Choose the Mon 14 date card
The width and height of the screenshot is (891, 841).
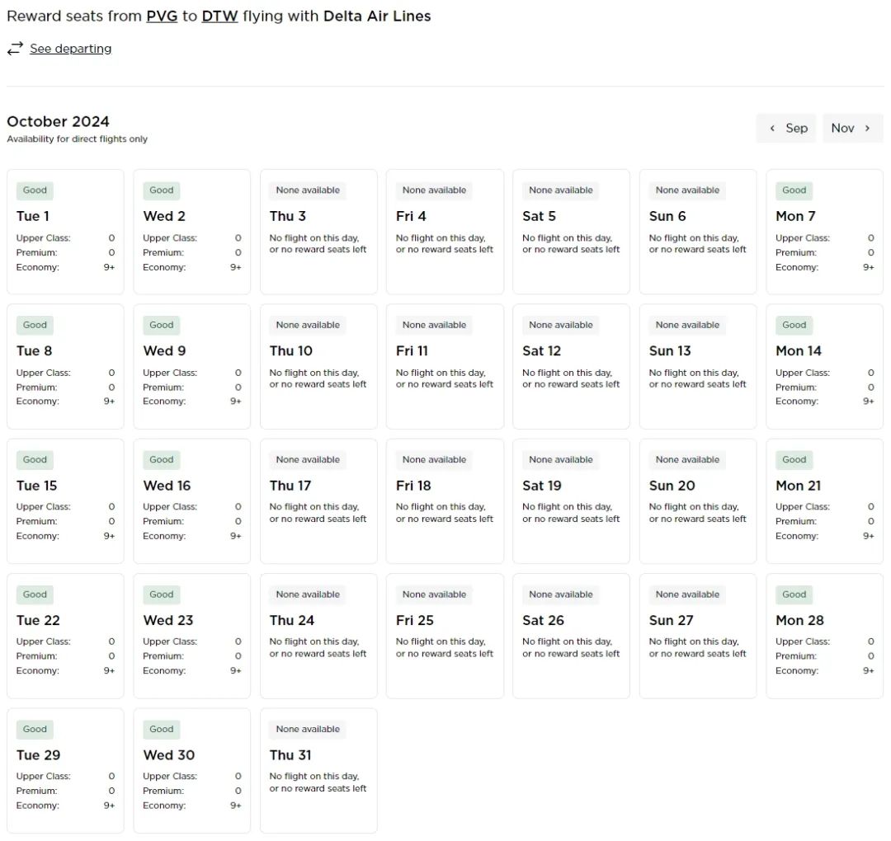coord(824,366)
